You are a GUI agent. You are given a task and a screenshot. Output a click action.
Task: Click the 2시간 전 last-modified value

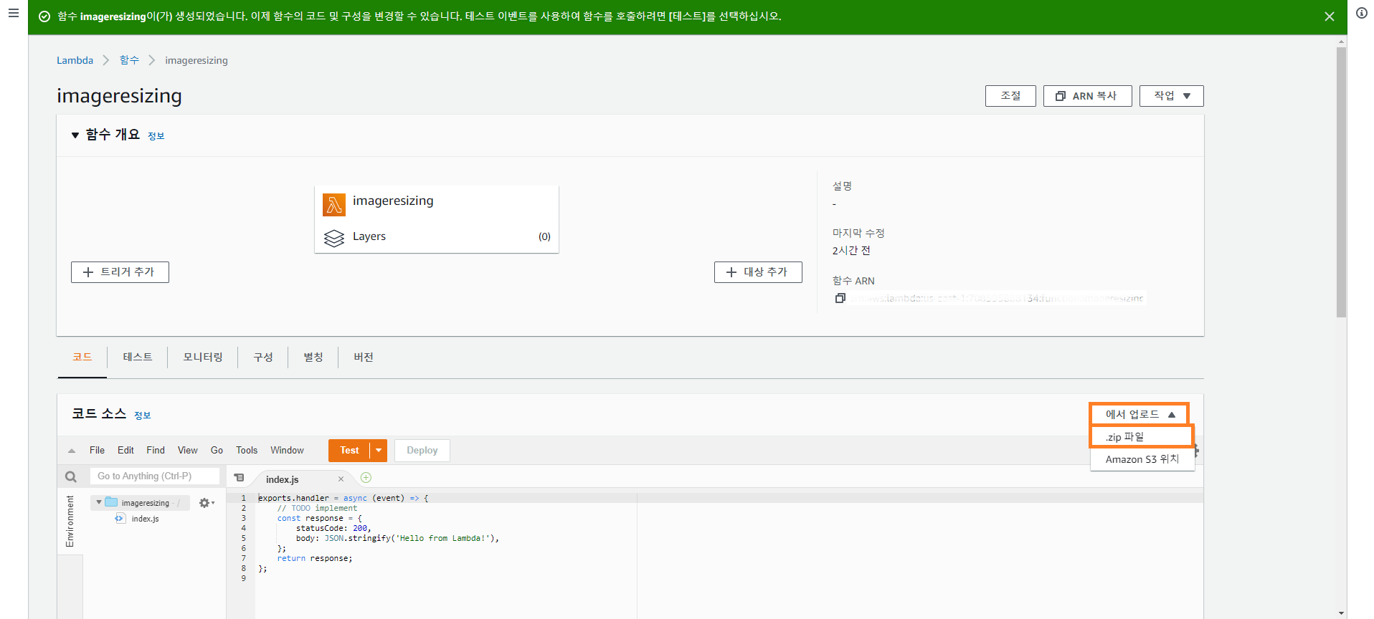click(851, 251)
